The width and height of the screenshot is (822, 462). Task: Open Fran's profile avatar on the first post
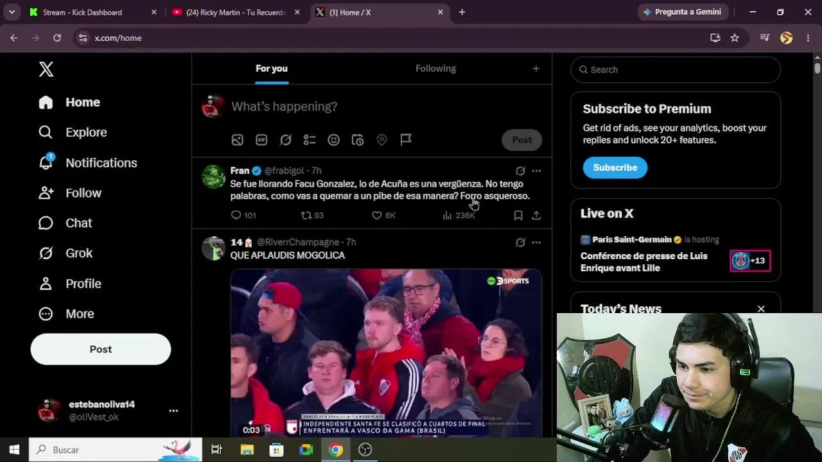coord(213,176)
